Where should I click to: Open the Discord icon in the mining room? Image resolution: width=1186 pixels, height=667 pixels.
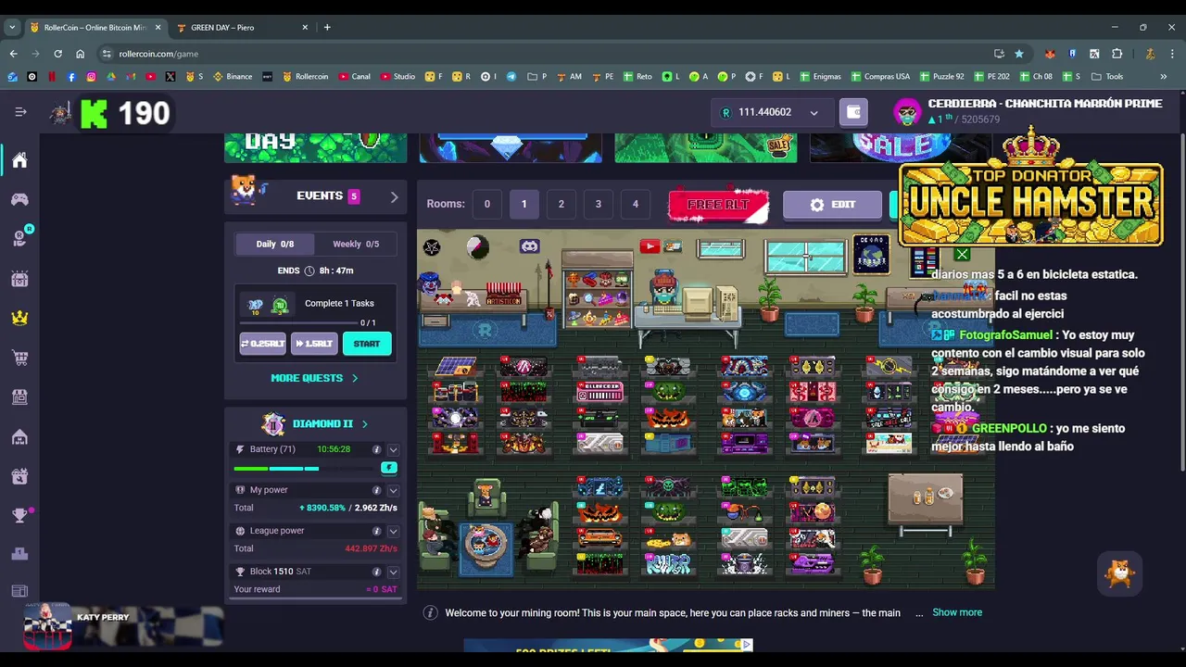pos(529,246)
